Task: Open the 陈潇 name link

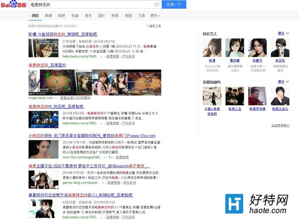Action: (x=212, y=60)
